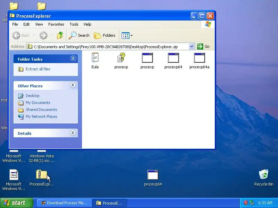Image resolution: width=278 pixels, height=208 pixels.
Task: Click the ProcessE... taskbar button
Action: coord(109,203)
